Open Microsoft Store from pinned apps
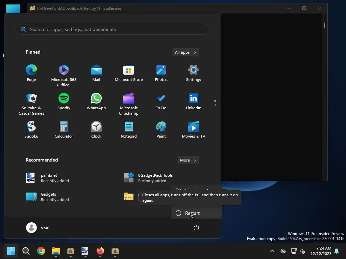The image size is (346, 259). (x=129, y=73)
